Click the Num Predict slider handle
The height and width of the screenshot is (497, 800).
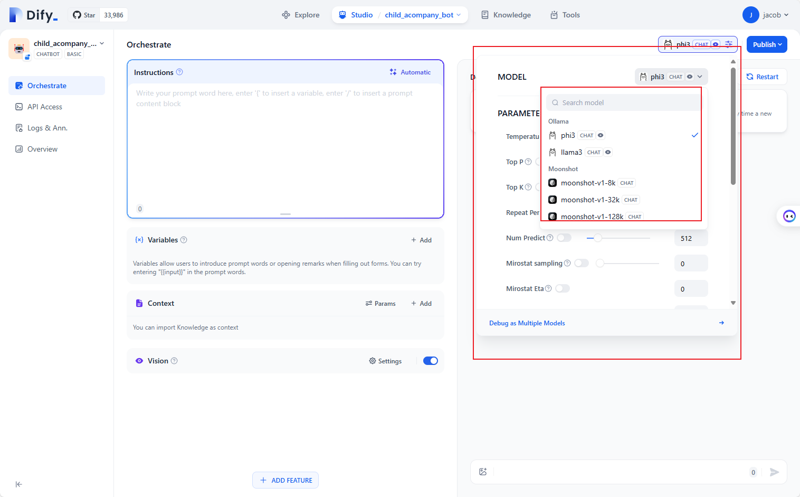point(598,238)
